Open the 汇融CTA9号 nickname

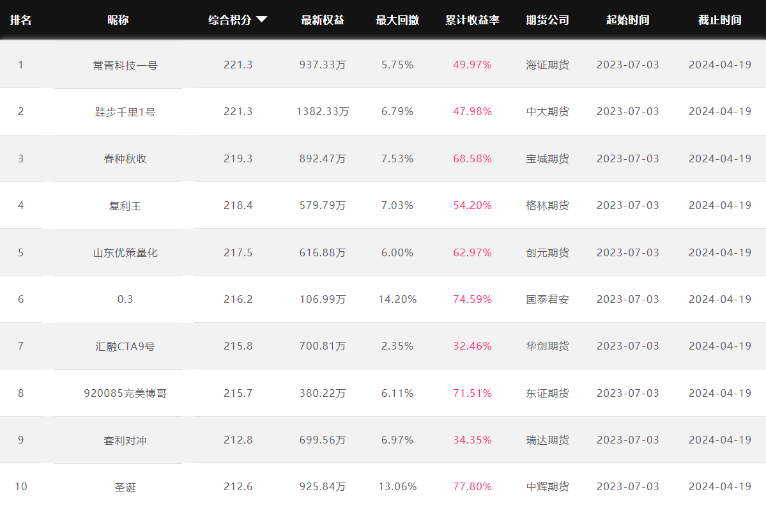pyautogui.click(x=125, y=346)
